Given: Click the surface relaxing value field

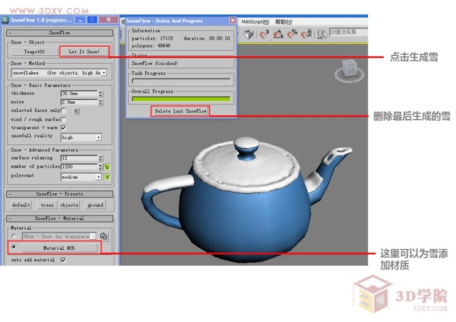Looking at the screenshot, I should pyautogui.click(x=79, y=158).
